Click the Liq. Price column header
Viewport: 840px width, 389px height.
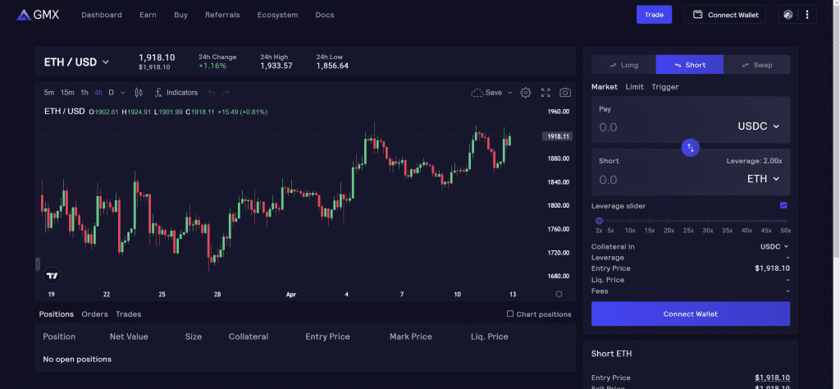pos(489,336)
